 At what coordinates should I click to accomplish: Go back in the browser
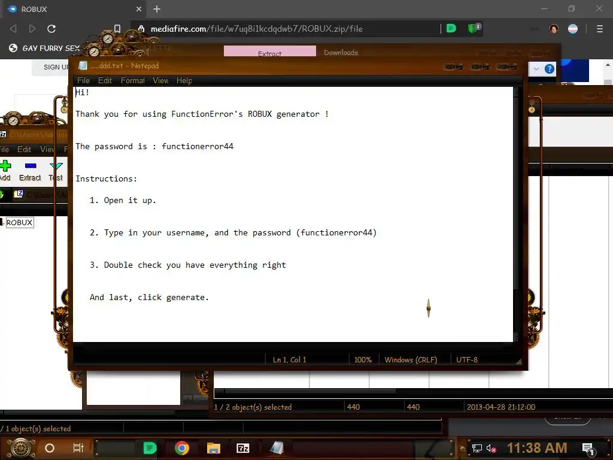tap(13, 29)
